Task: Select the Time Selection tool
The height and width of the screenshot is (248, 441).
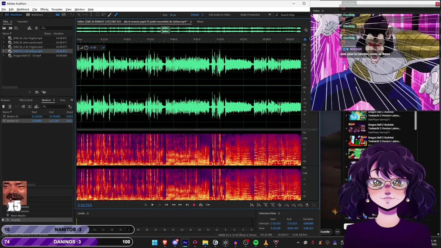Action: point(91,14)
